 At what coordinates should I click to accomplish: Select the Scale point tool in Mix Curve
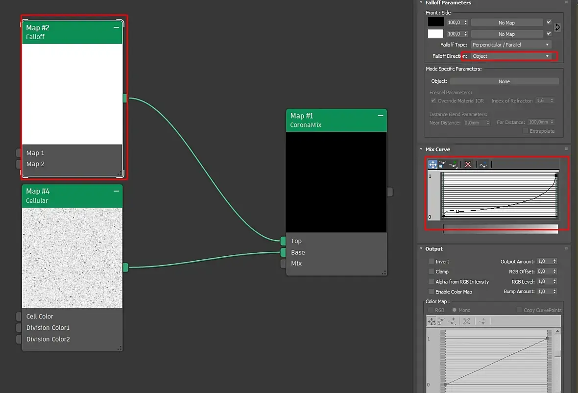point(442,165)
